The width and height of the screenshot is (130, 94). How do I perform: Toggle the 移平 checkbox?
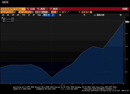click(x=60, y=12)
